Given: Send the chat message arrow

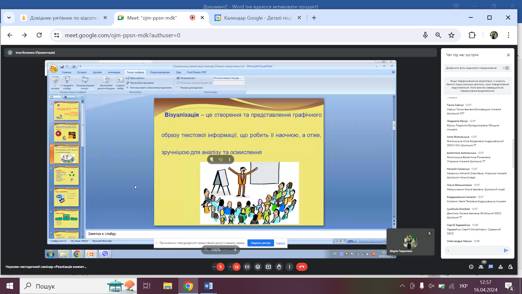Looking at the screenshot, I should tap(506, 250).
